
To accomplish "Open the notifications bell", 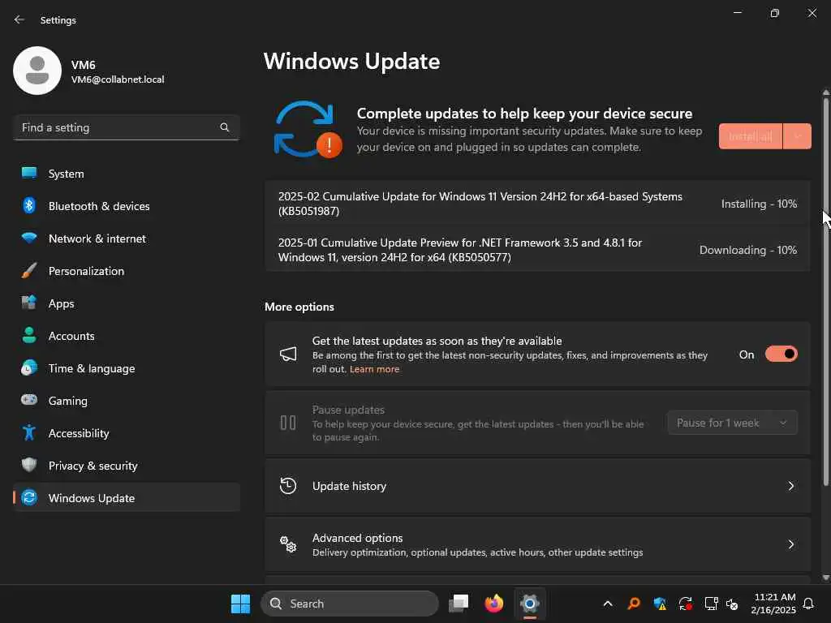I will (808, 604).
